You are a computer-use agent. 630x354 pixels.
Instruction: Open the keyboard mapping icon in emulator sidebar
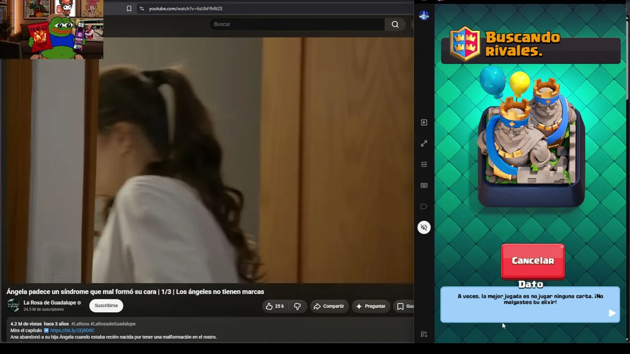tap(424, 185)
